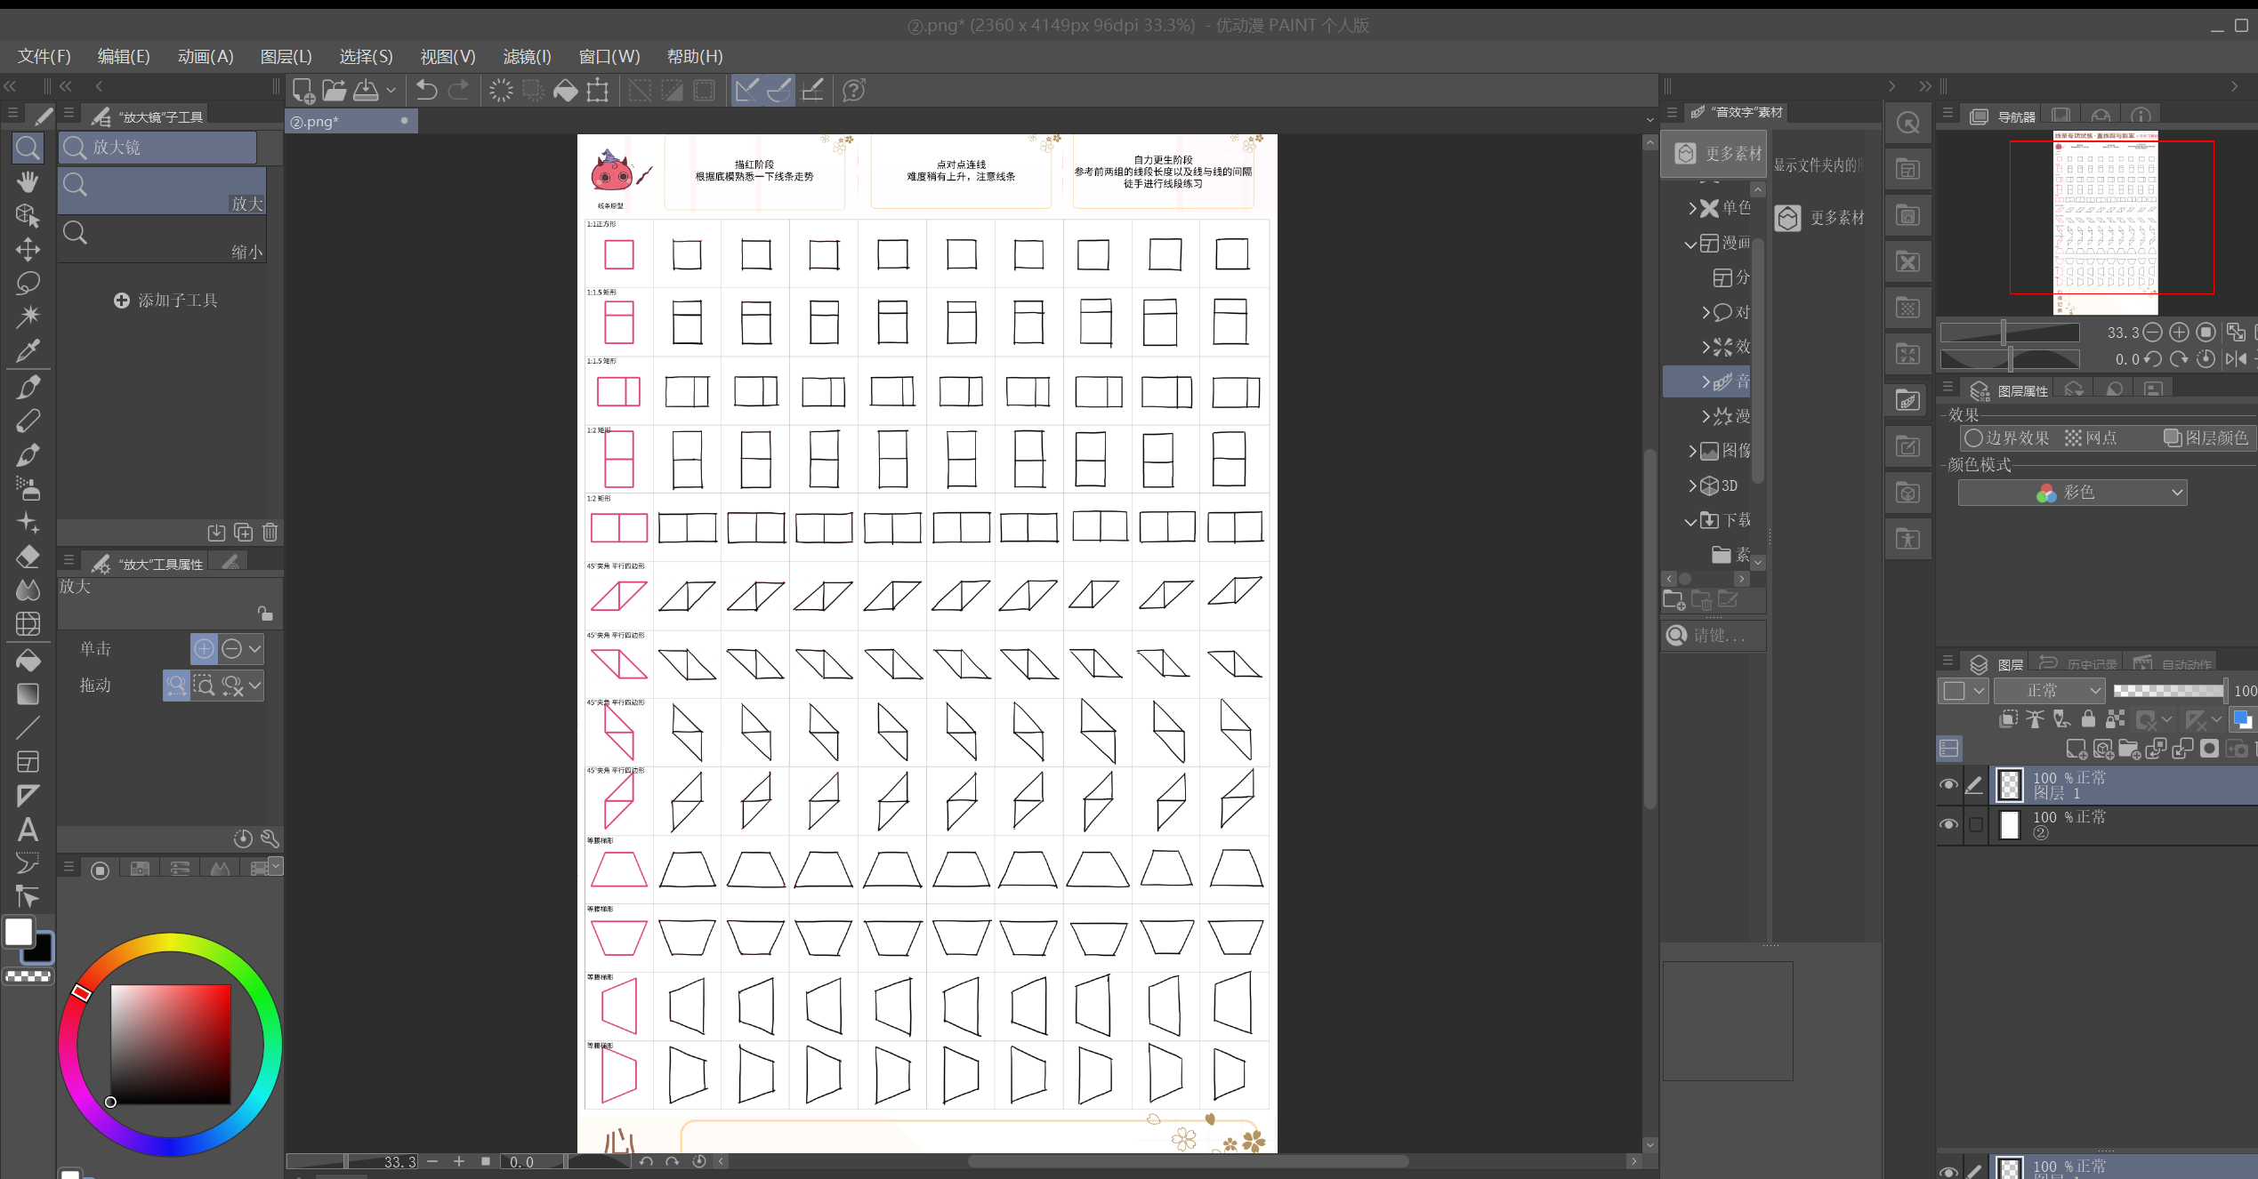Enable the 边界效果 border effect

coord(2006,437)
